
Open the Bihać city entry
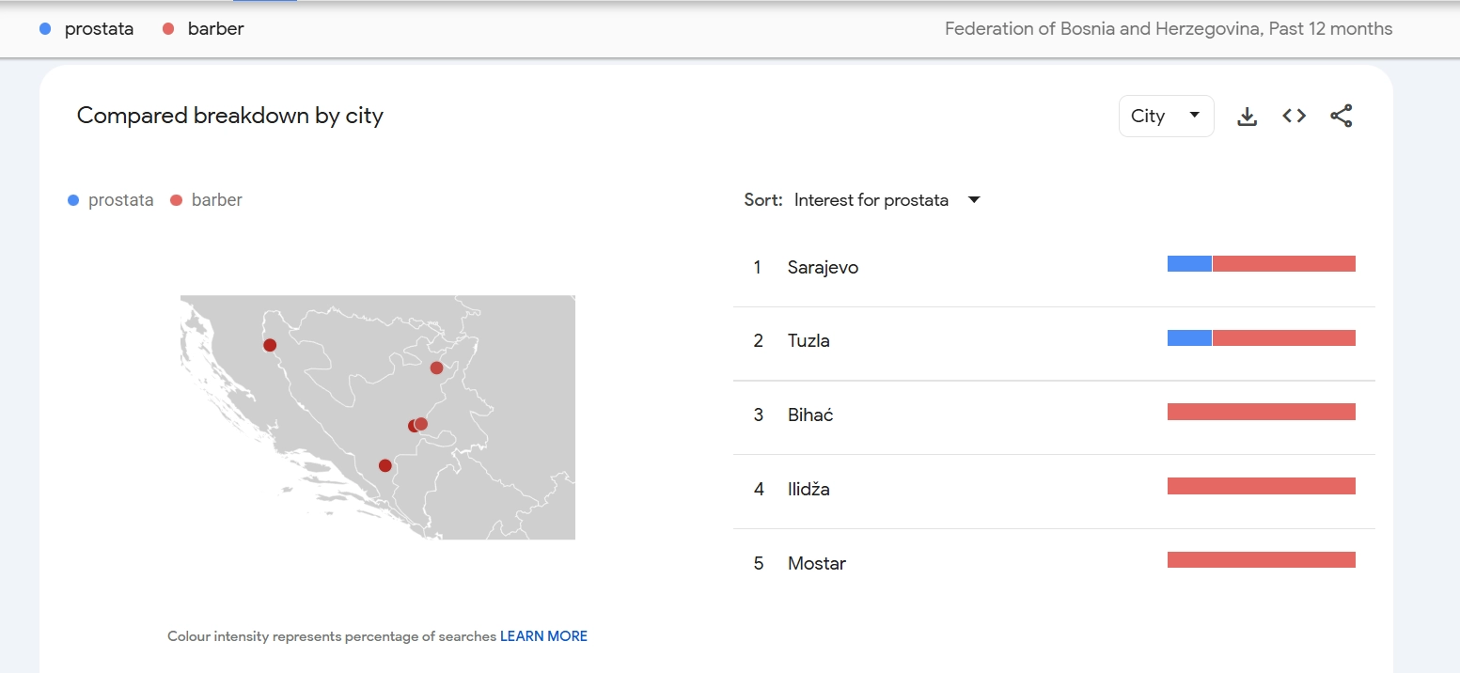coord(810,415)
